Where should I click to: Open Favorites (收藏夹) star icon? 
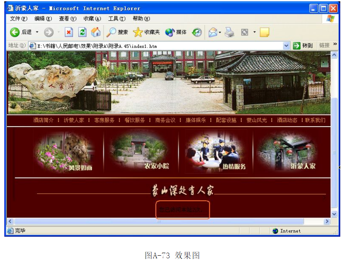[138, 32]
